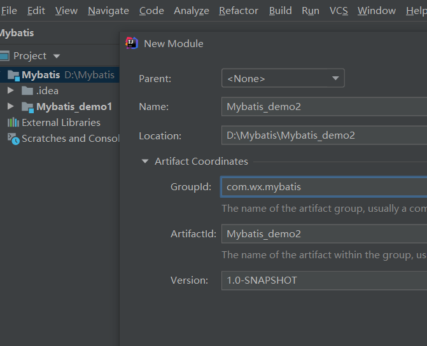This screenshot has width=427, height=346.
Task: Open the VCS menu
Action: (338, 11)
